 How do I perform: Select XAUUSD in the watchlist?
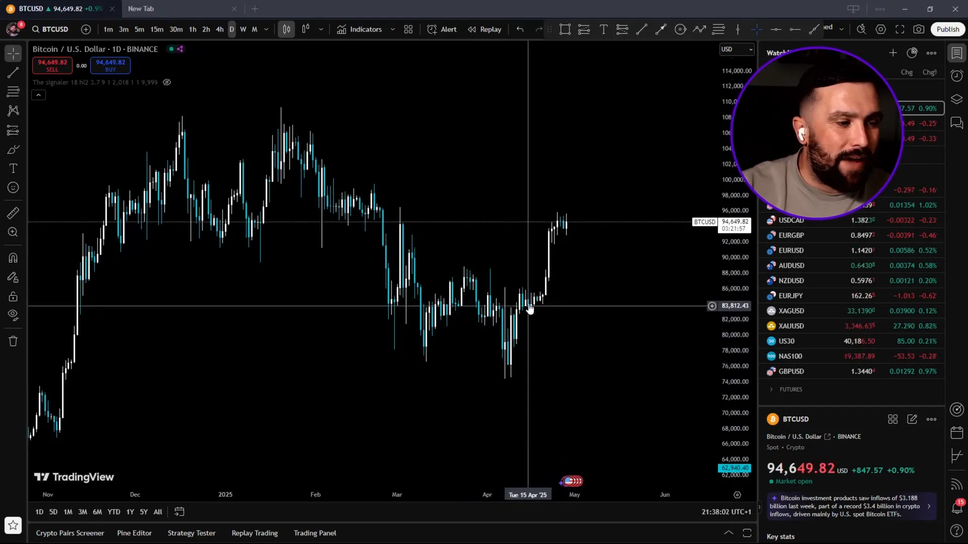point(852,326)
